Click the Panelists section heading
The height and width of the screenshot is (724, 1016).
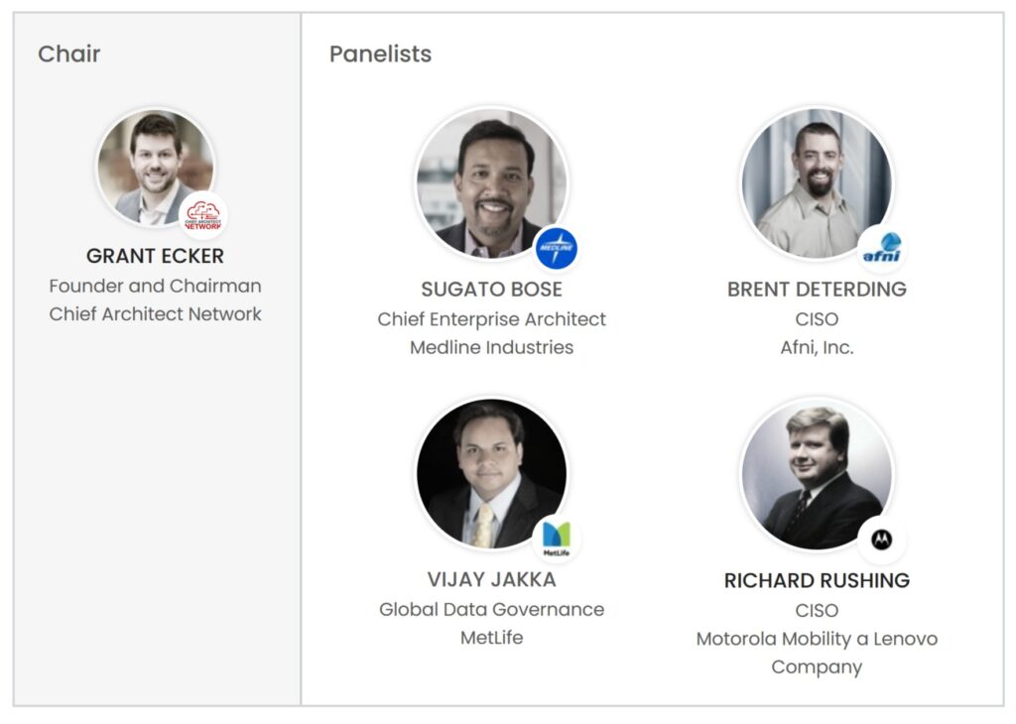click(x=380, y=54)
